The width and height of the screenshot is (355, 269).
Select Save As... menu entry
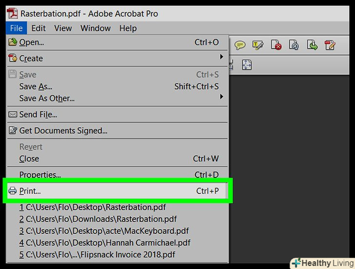point(117,86)
